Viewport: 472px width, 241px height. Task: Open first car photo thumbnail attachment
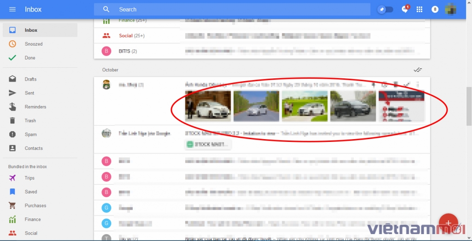pos(208,106)
